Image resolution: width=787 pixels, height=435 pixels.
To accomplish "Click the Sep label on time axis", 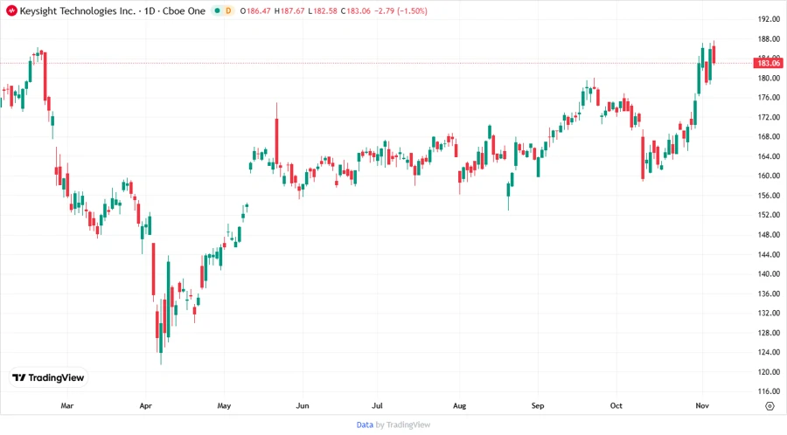I will pos(538,405).
